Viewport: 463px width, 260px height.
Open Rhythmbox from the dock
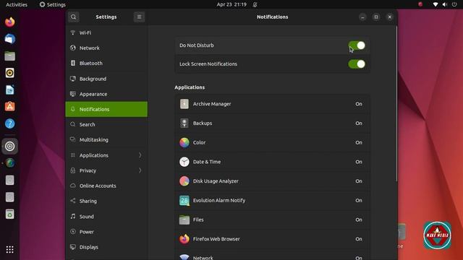coord(9,73)
